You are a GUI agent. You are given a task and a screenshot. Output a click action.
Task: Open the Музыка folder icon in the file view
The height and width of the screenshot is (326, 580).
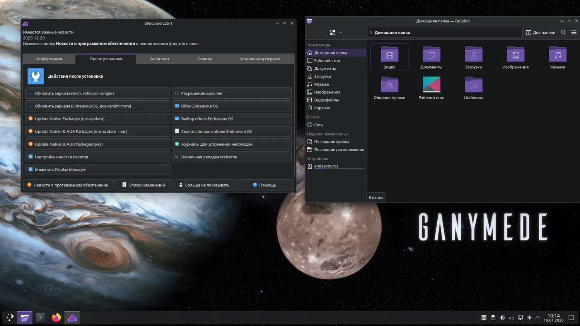tap(558, 57)
